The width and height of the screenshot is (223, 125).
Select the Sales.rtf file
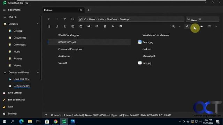click(62, 63)
